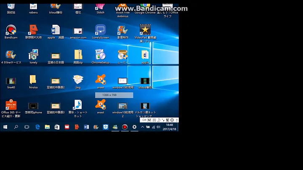Open taskbar search magnifier
The image size is (303, 170).
pos(16,127)
